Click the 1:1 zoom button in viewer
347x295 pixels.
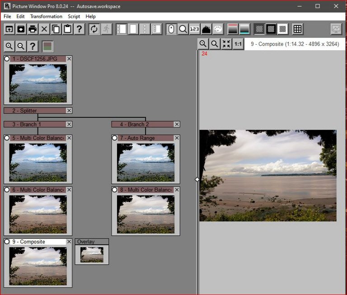[x=238, y=44]
